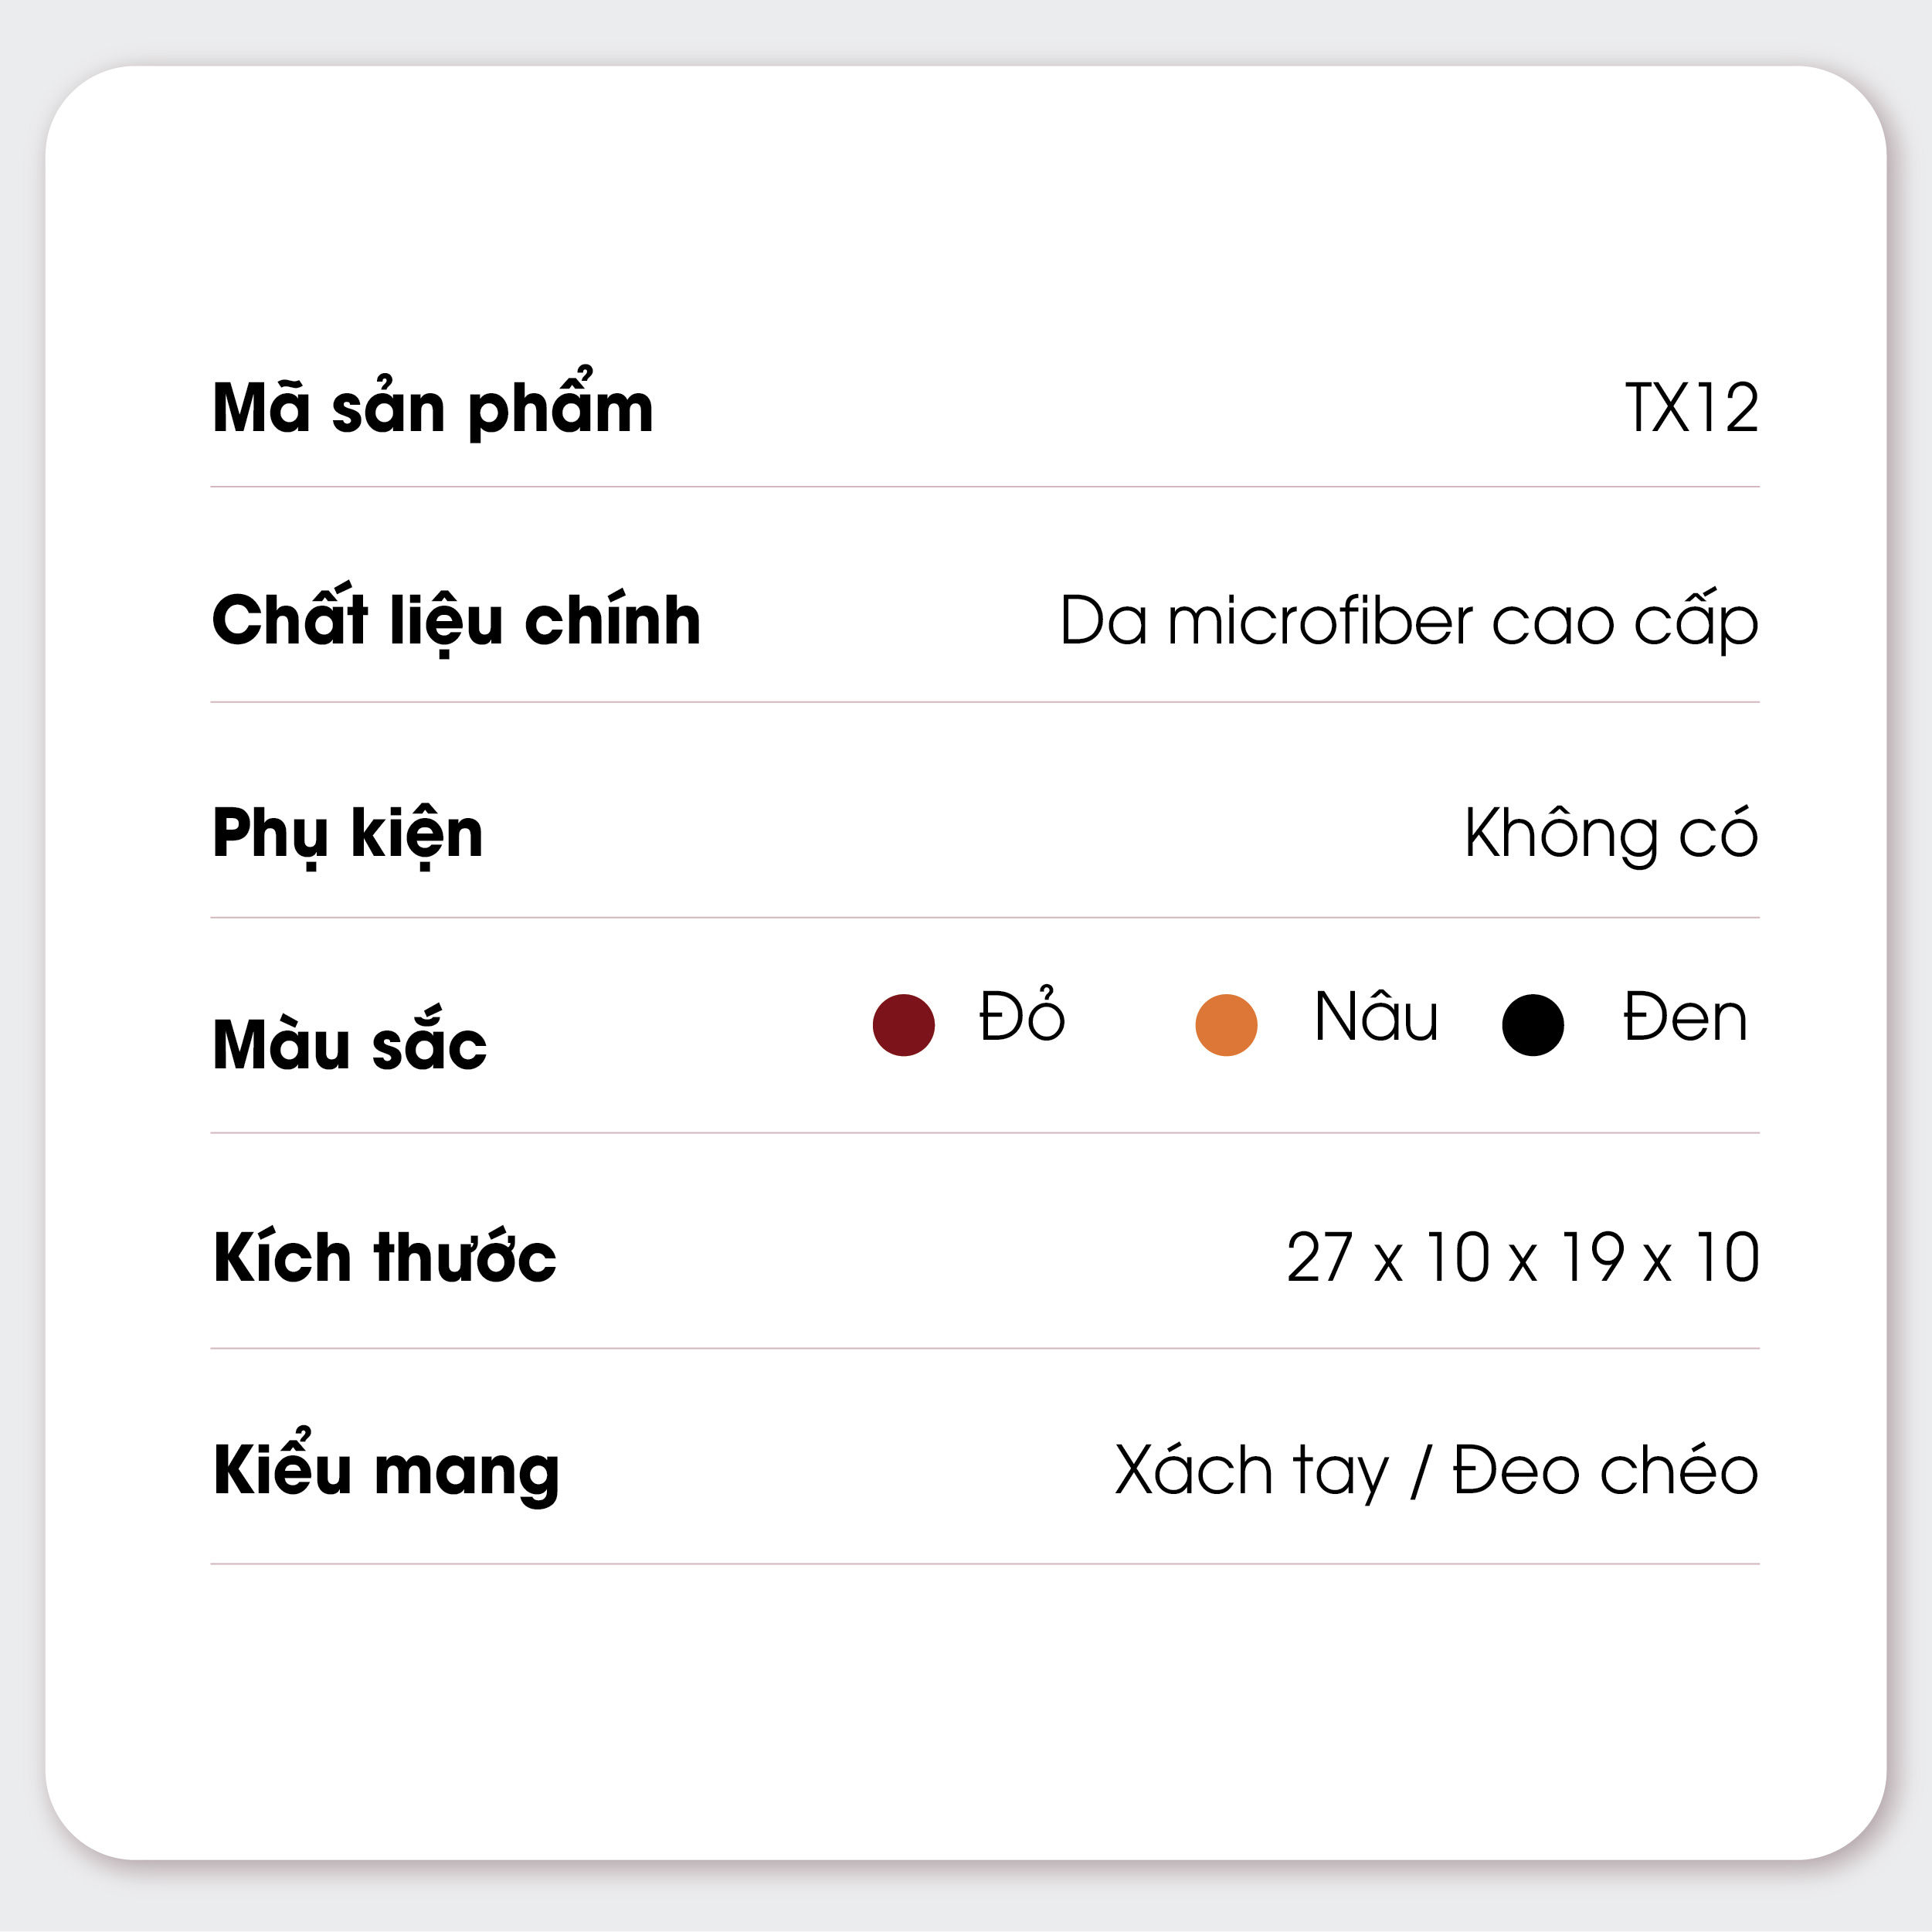Click the word "microfiber" in material
Viewport: 1932px width, 1932px height.
(x=1320, y=621)
